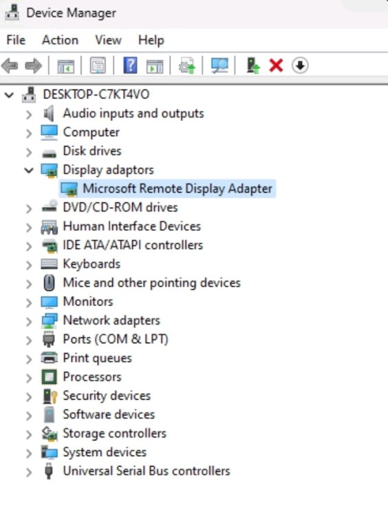Screen dimensions: 388x516
Task: Click the Computer category monitor icon
Action: [x=49, y=132]
